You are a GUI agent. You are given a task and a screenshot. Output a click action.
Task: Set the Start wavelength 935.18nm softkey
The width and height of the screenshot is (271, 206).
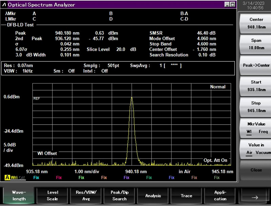tap(256, 86)
